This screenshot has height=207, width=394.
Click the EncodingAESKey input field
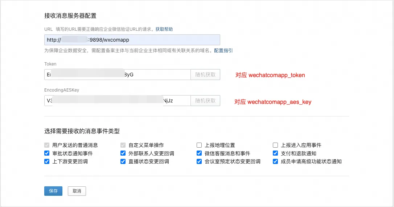coord(117,101)
